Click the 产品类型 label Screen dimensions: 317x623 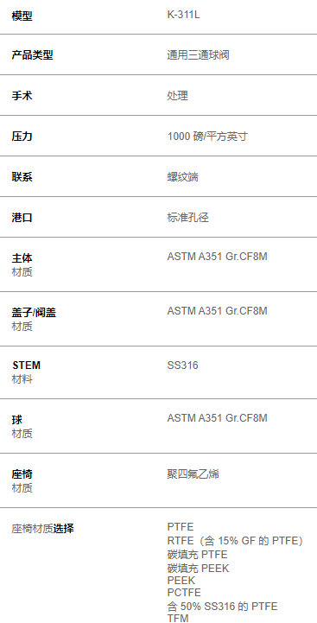tap(32, 55)
